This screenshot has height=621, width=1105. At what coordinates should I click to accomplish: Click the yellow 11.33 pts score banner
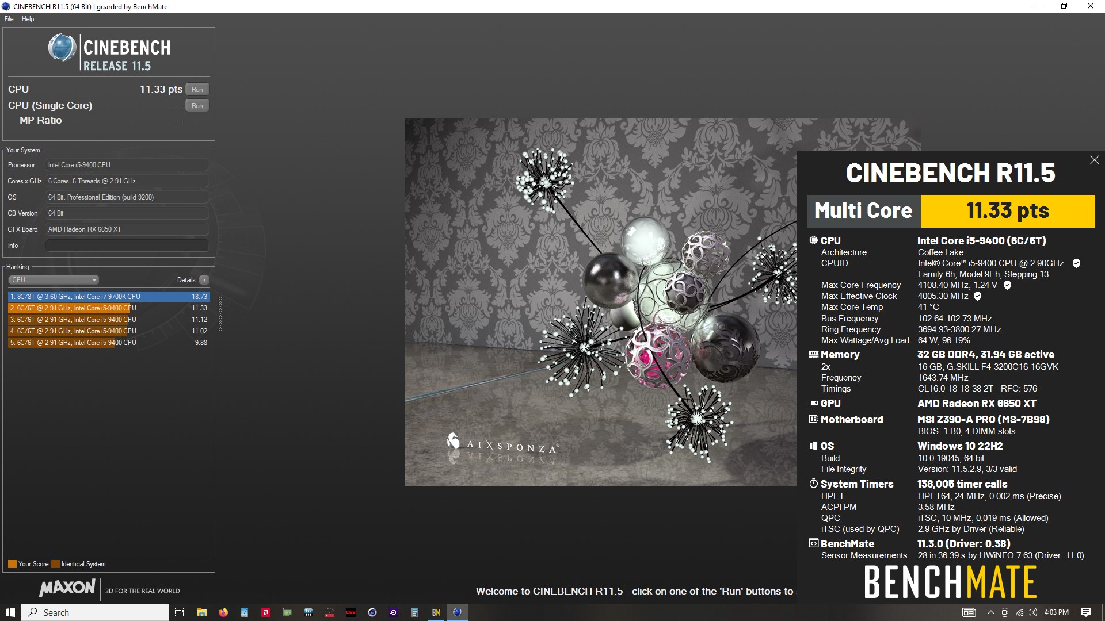[x=1008, y=211]
